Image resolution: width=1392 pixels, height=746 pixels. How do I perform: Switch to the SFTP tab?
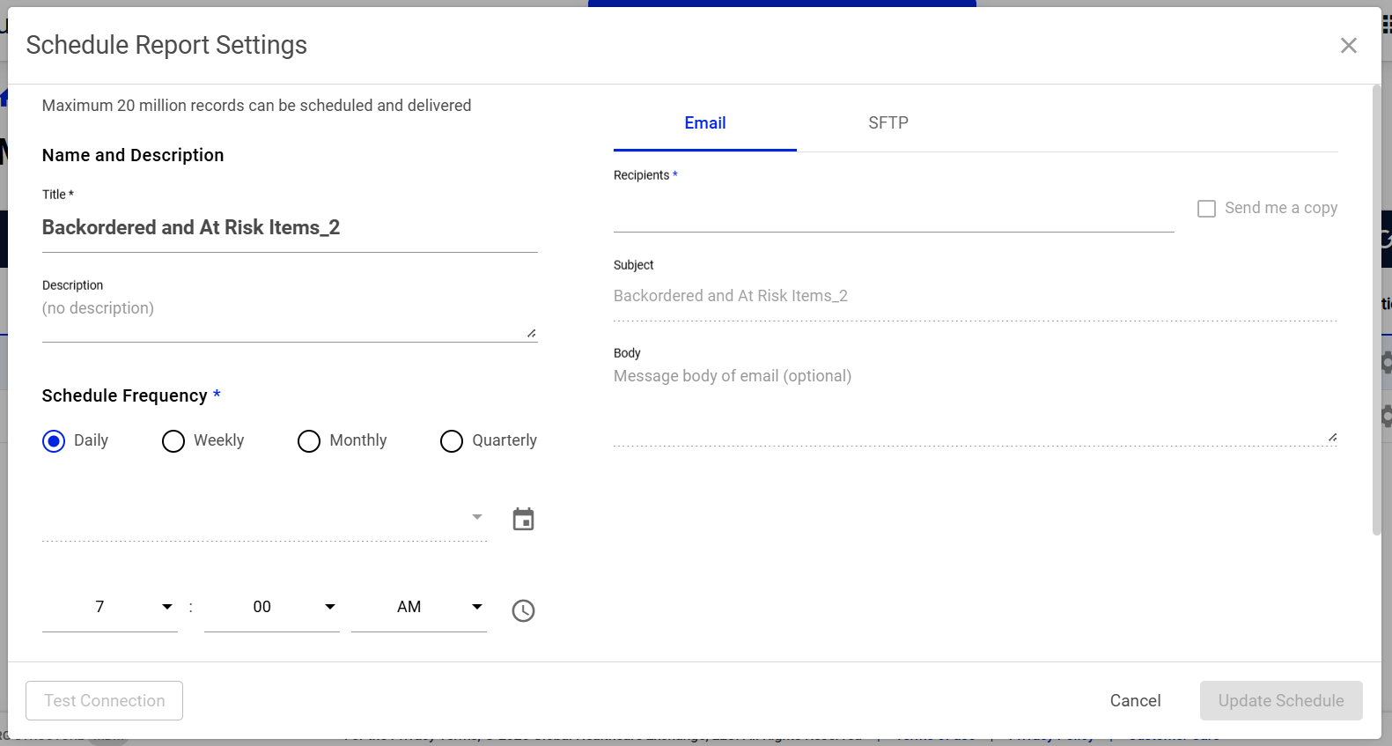pos(887,123)
